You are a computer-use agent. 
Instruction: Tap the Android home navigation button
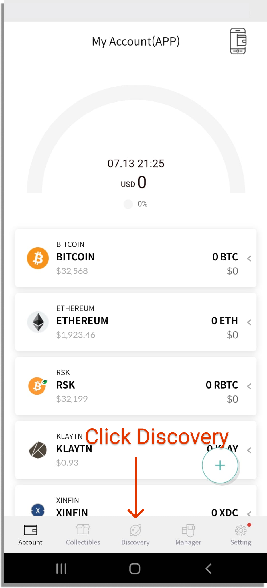(135, 569)
